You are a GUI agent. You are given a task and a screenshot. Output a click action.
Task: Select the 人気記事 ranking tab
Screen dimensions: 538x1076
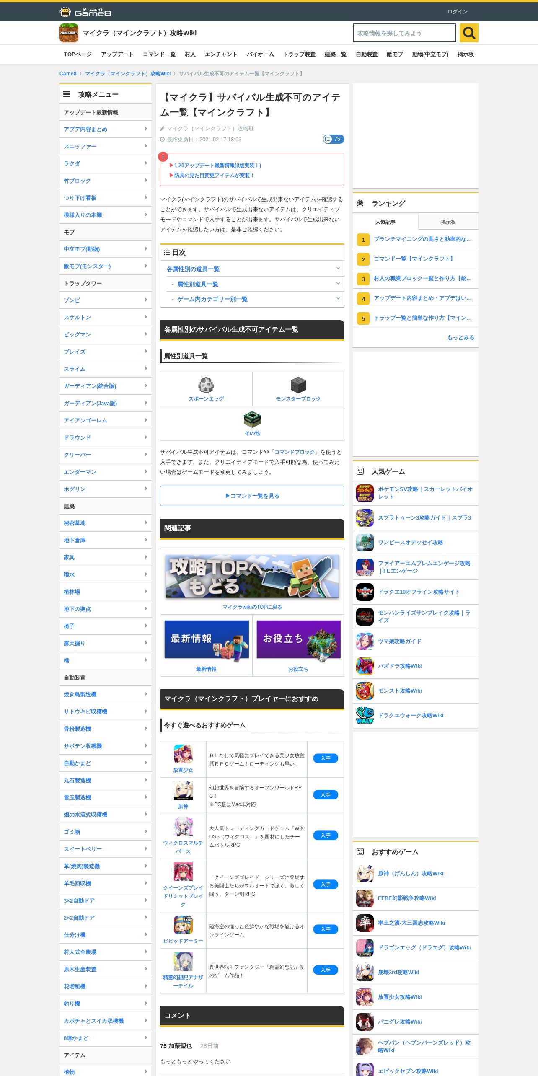(x=385, y=222)
